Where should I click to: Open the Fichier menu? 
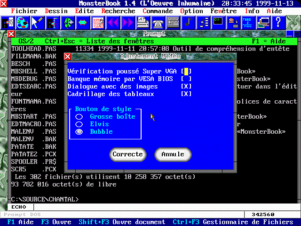point(24,11)
